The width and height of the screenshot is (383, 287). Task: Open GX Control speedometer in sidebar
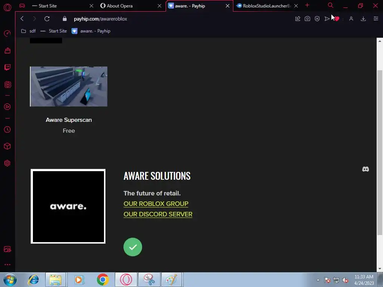click(x=7, y=33)
